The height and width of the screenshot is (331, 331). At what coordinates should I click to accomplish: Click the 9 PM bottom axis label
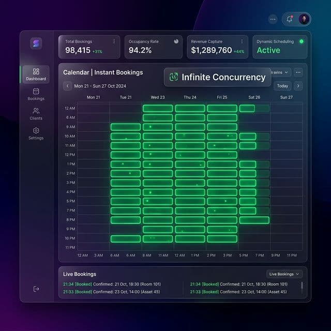(276, 255)
